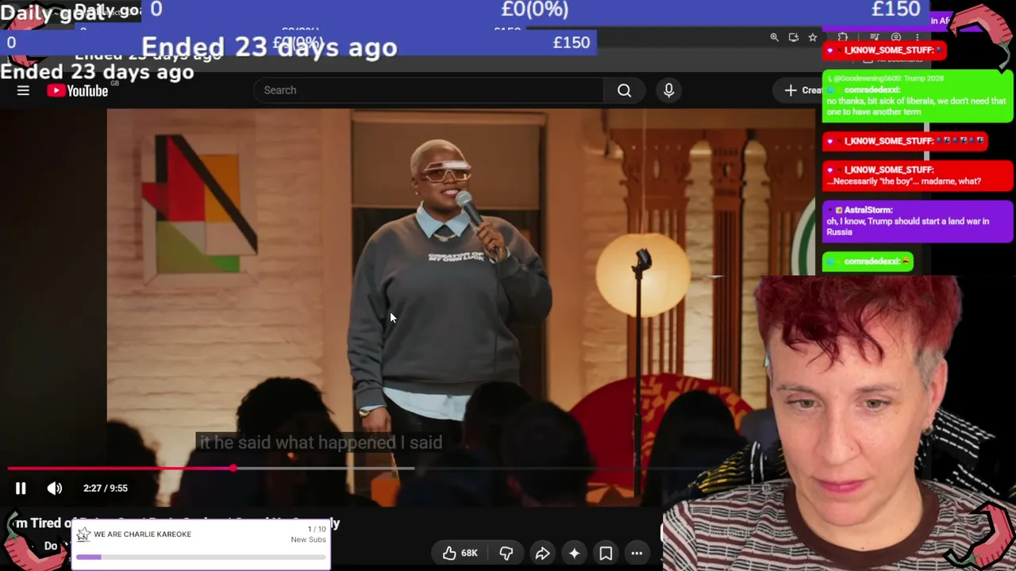This screenshot has width=1016, height=571.
Task: Open browser media controls icon
Action: (x=874, y=37)
